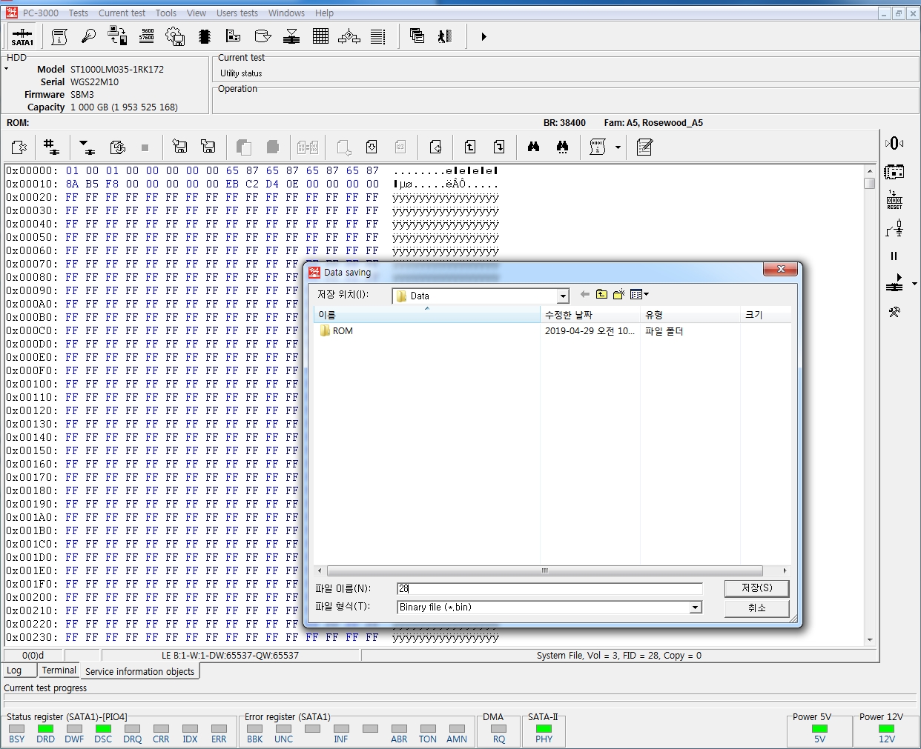Click the horizontal scrollbar in file list

pos(544,570)
